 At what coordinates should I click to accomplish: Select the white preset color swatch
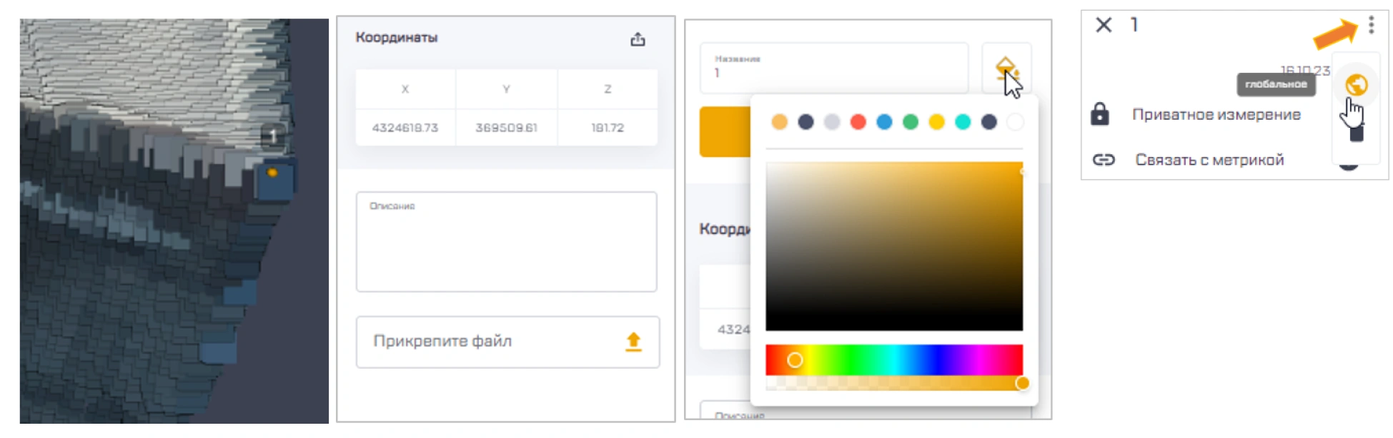(1015, 122)
